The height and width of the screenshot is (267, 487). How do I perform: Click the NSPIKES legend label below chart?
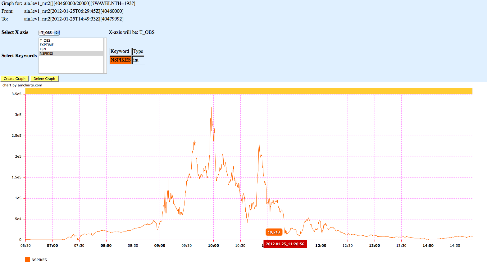tap(39, 260)
